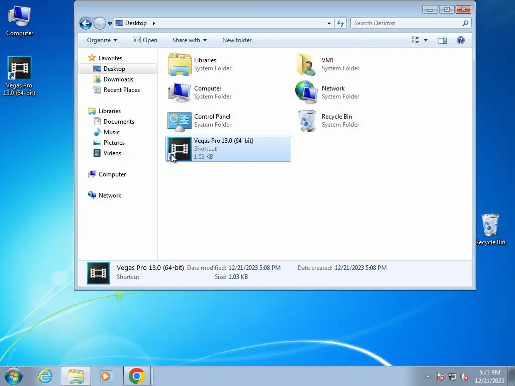Open the recent pages dropdown arrow
515x386 pixels.
[x=110, y=24]
